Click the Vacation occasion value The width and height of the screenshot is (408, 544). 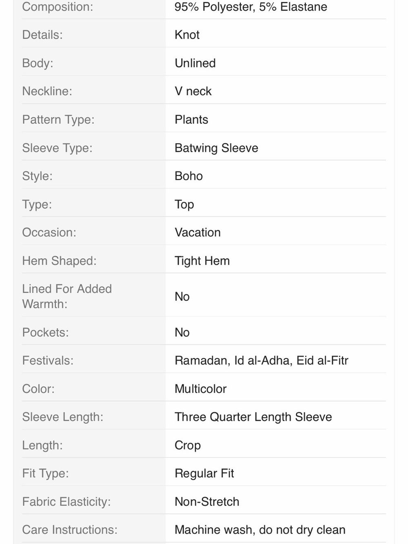(x=197, y=232)
